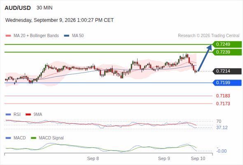Click the 0.7239 green resistance price tag
This screenshot has height=165, width=243.
pos(227,52)
